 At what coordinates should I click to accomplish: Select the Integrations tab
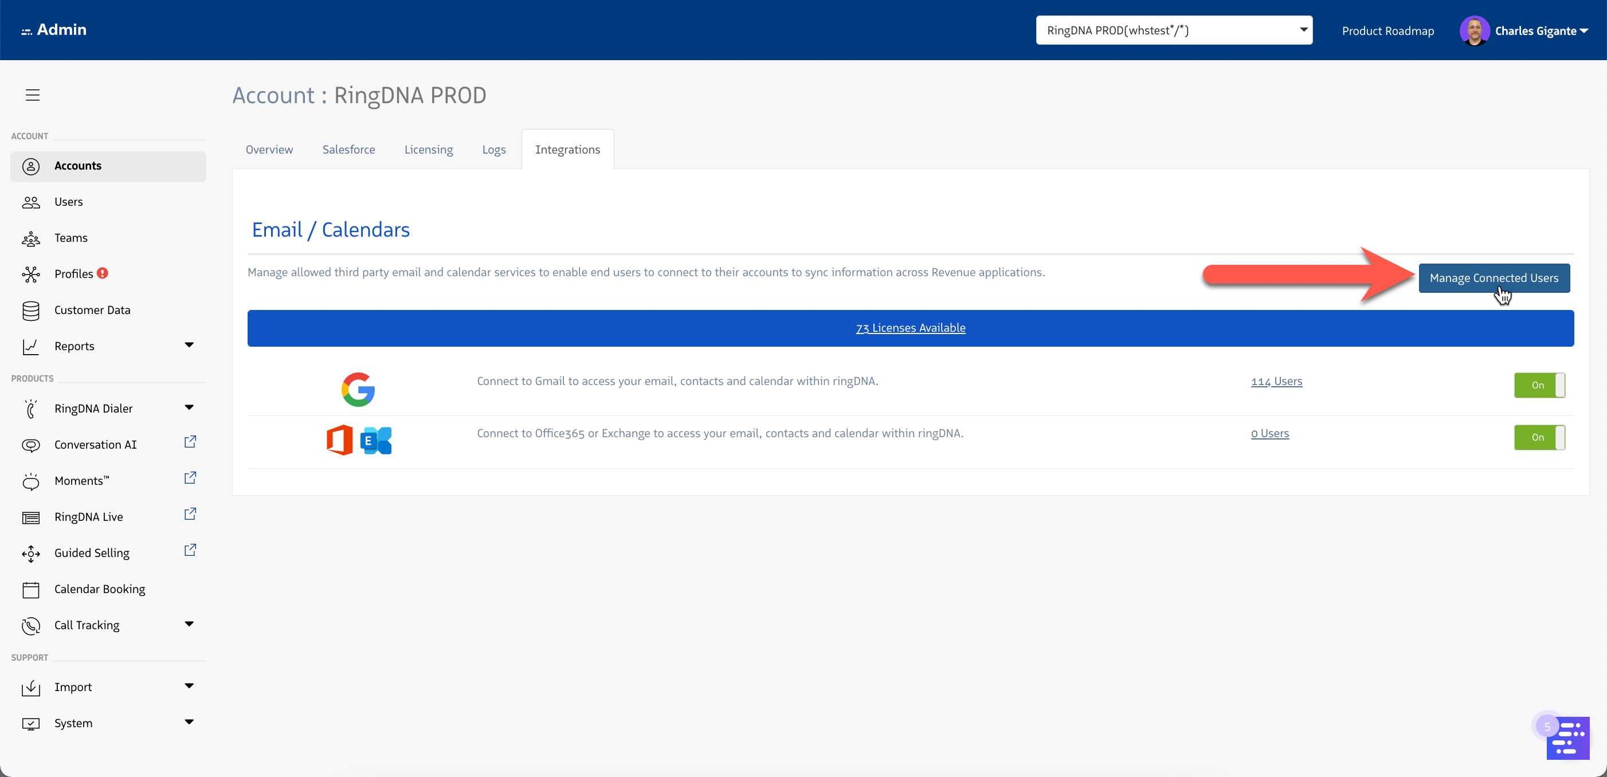click(568, 150)
